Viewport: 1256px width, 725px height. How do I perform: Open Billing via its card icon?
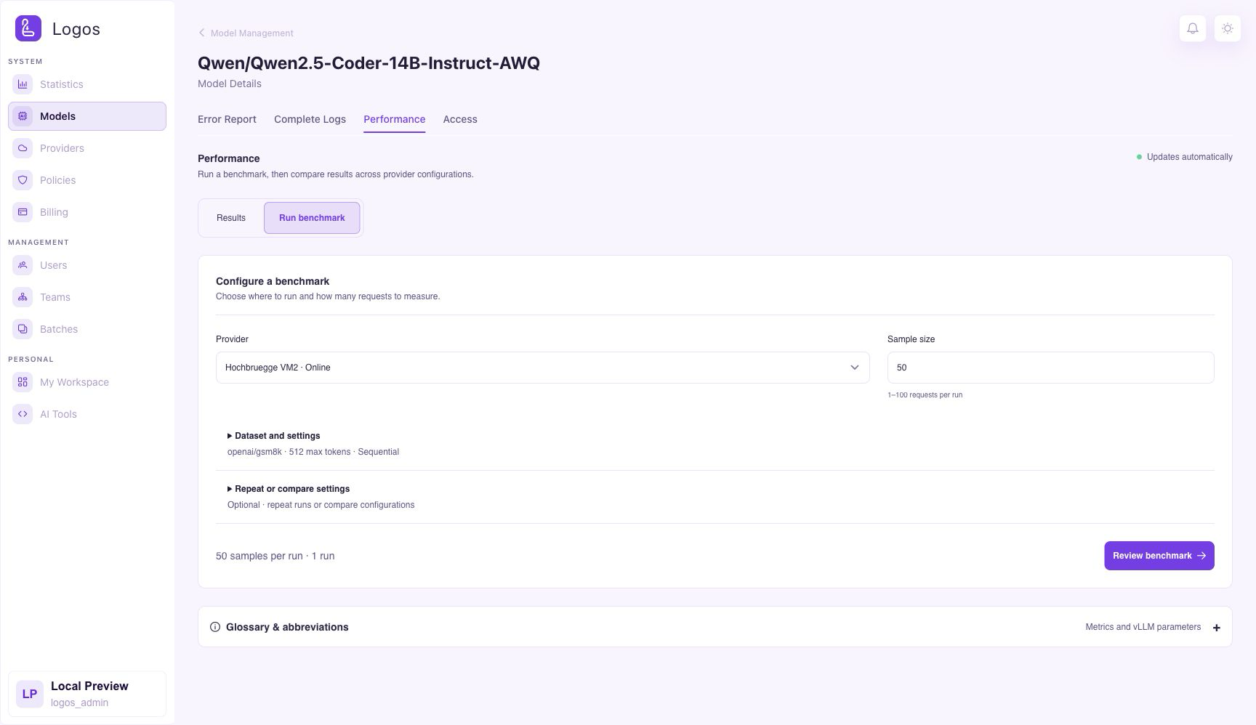tap(23, 212)
